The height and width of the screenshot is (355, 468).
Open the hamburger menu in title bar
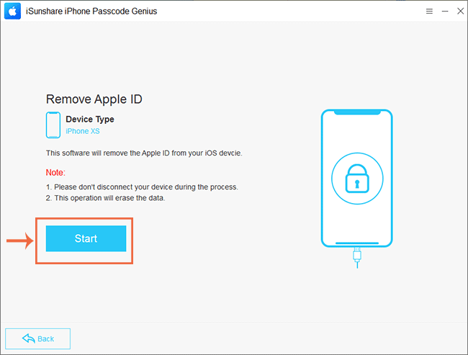point(429,12)
